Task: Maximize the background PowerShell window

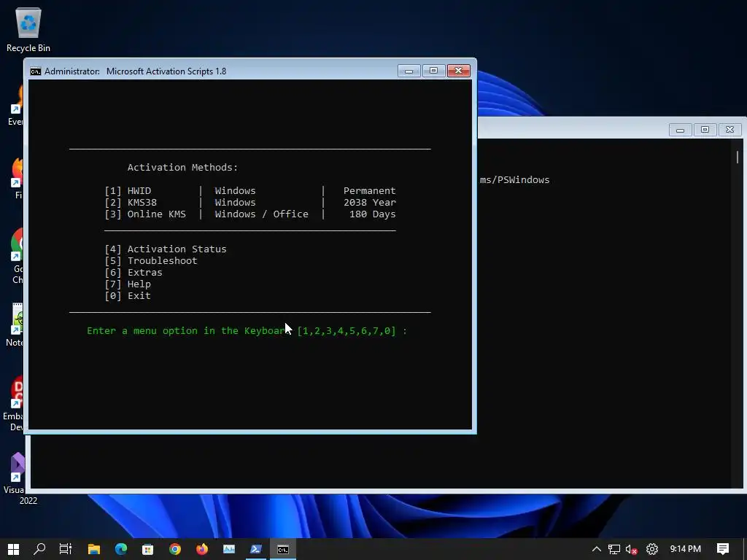Action: point(705,130)
